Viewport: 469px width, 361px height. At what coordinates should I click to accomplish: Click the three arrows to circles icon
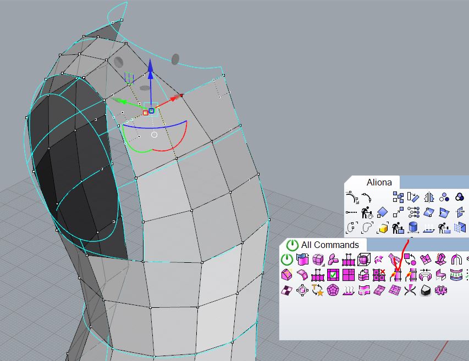click(x=413, y=212)
